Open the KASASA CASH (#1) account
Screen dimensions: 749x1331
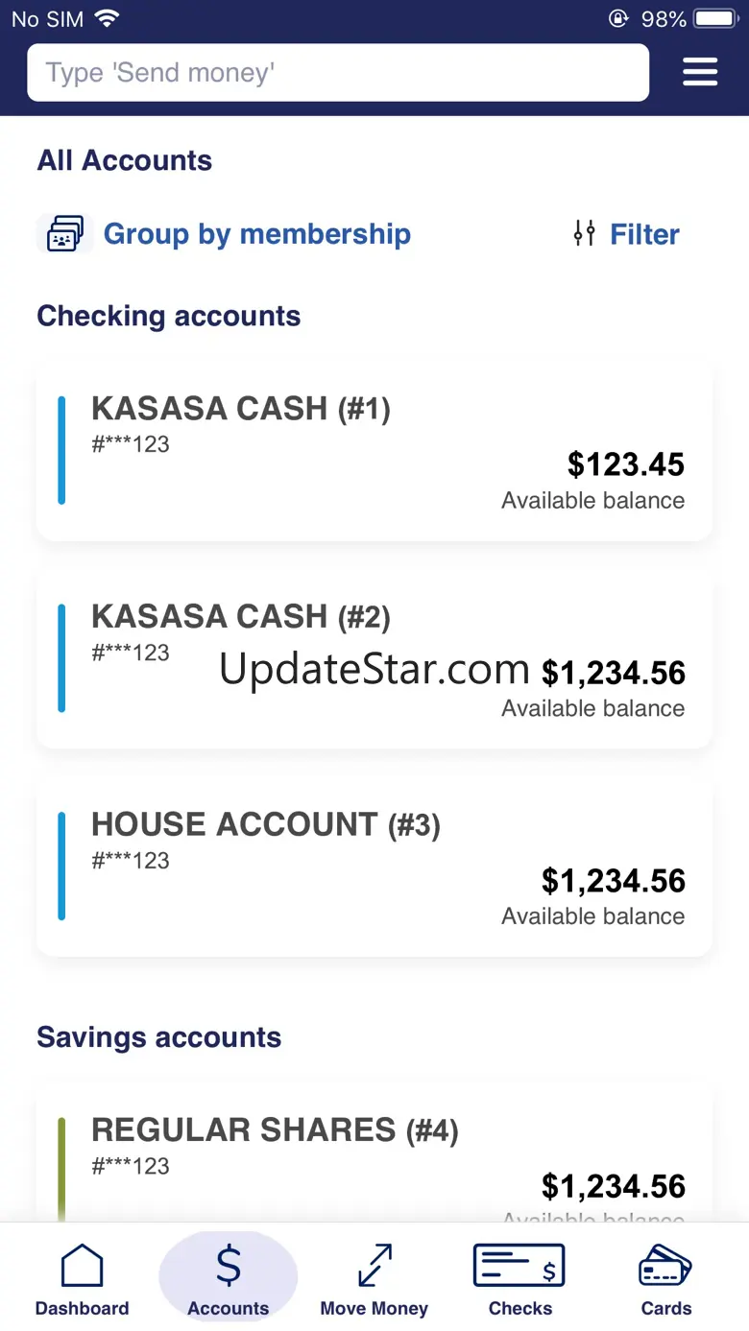click(374, 451)
